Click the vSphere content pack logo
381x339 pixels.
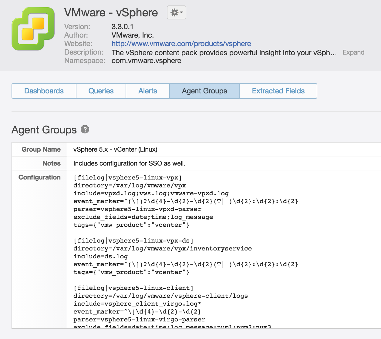point(33,29)
